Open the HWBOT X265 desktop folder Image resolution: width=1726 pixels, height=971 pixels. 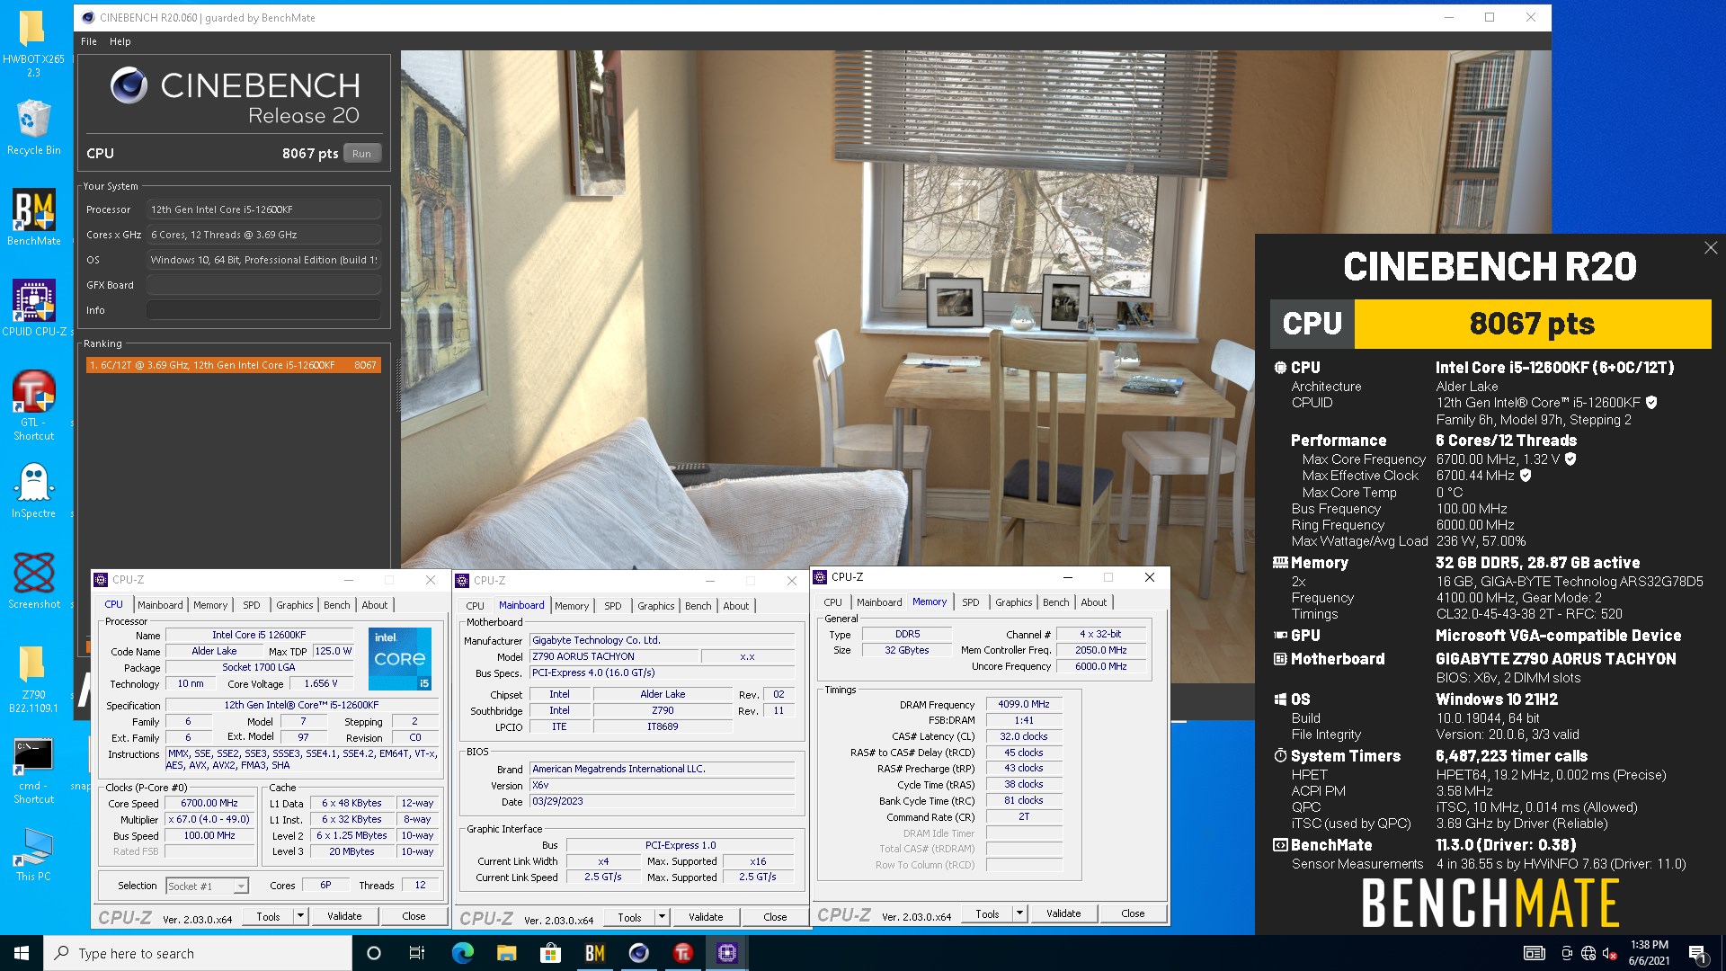point(33,43)
